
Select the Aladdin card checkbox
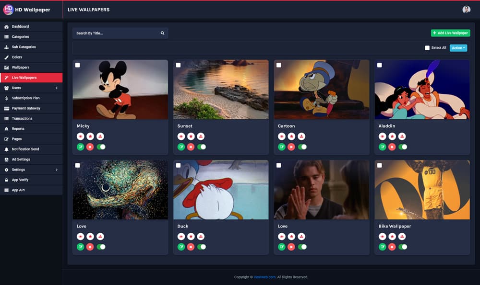tap(379, 65)
